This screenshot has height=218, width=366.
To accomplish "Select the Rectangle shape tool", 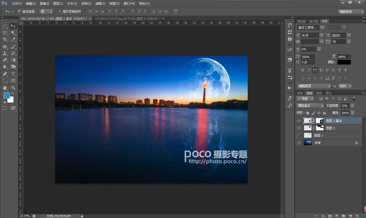I will point(13,81).
